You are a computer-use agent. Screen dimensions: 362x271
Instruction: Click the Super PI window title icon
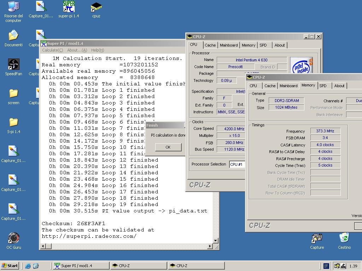click(43, 43)
